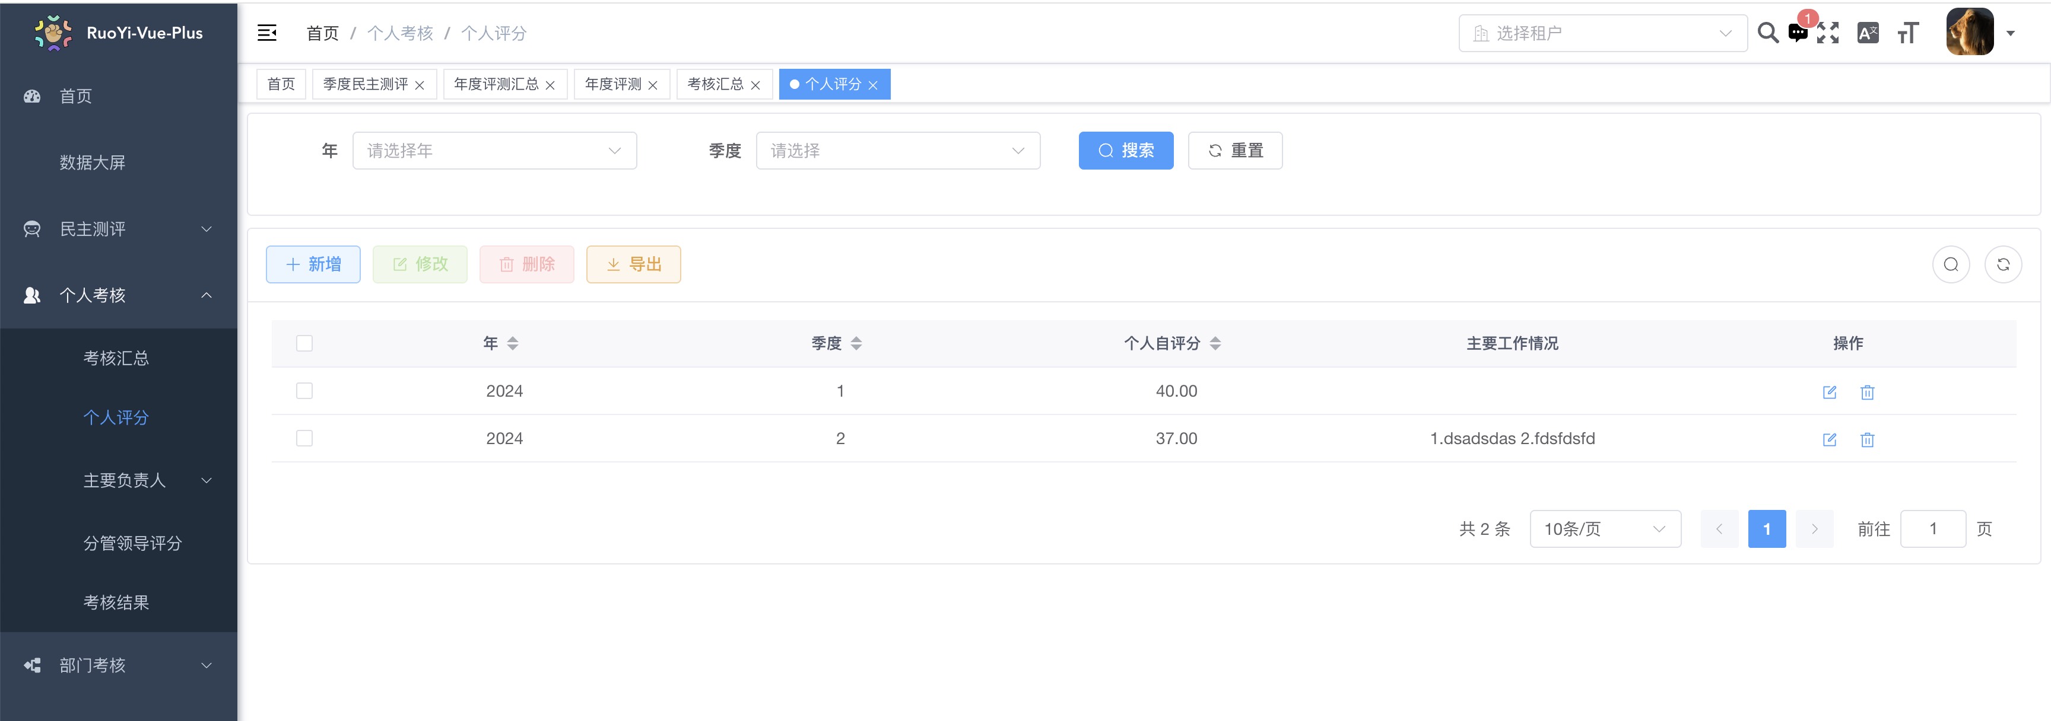Delete the 2024 quarter 1 row

click(x=1867, y=393)
